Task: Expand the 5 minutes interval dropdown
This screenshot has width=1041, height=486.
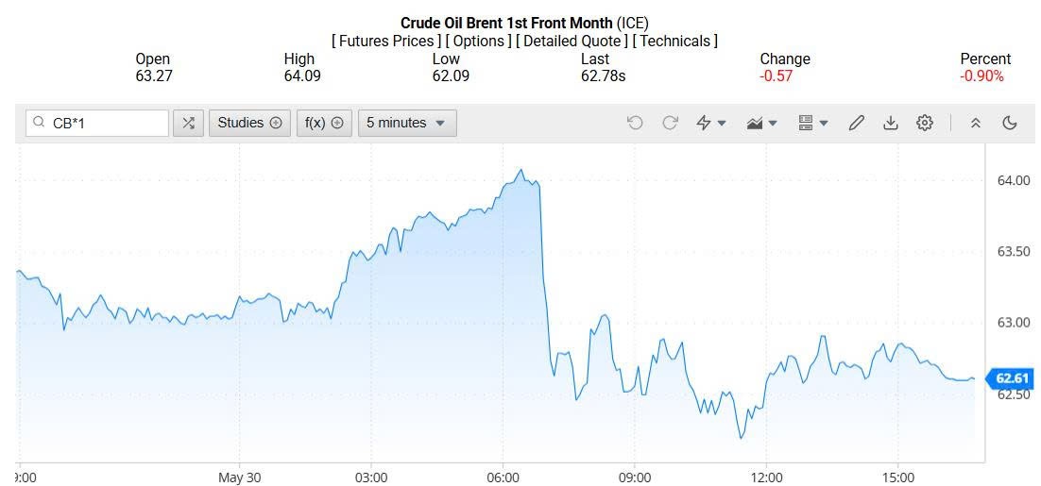Action: 406,123
